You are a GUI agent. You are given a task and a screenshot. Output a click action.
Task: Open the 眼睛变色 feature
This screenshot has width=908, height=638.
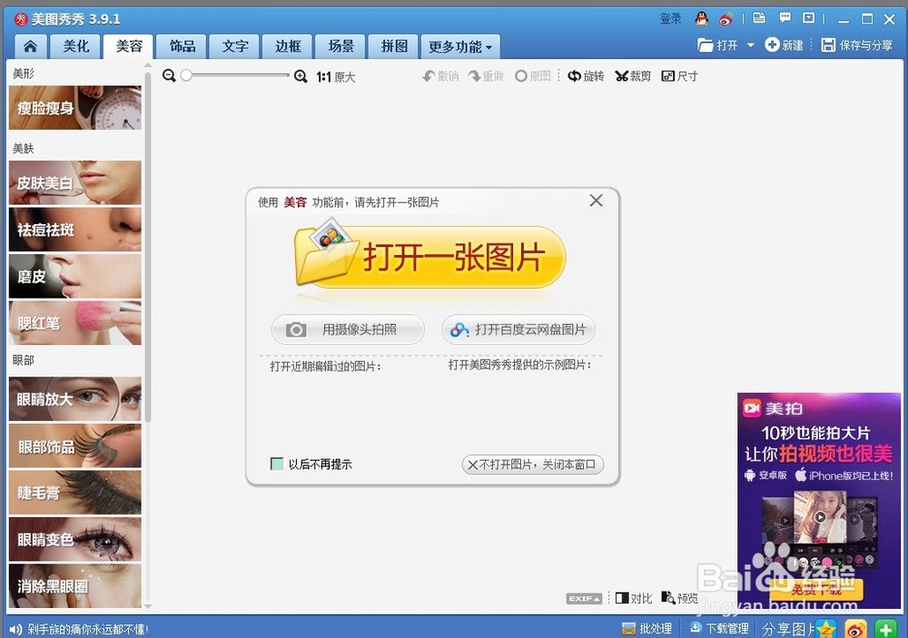(x=75, y=540)
